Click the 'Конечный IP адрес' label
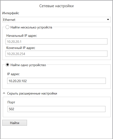The width and height of the screenshot is (113, 139). click(x=21, y=48)
